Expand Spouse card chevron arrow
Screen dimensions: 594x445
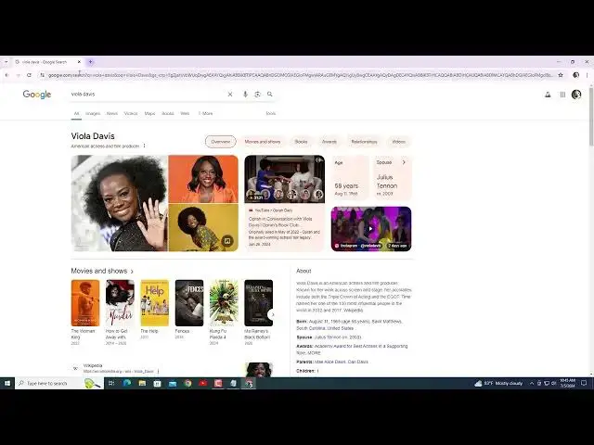(404, 162)
